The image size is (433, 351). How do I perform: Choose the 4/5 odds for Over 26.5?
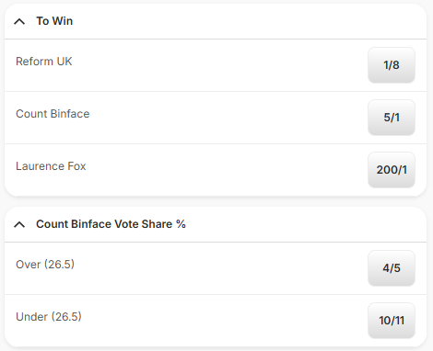point(392,268)
